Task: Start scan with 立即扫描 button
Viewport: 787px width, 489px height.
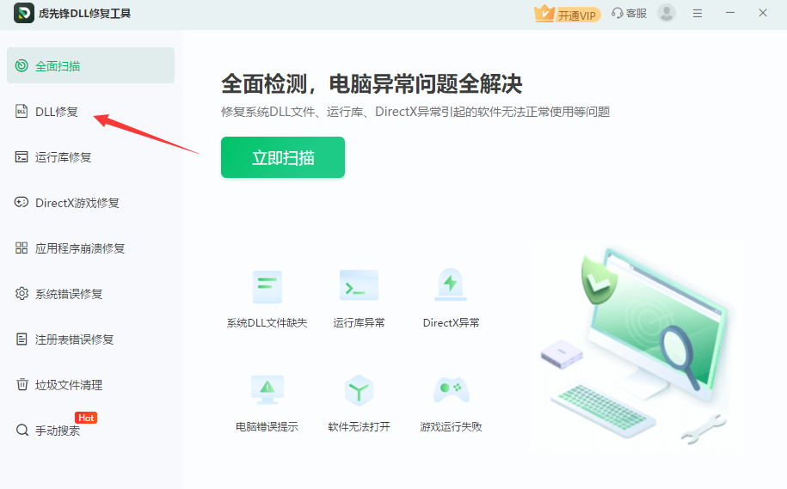Action: tap(283, 157)
